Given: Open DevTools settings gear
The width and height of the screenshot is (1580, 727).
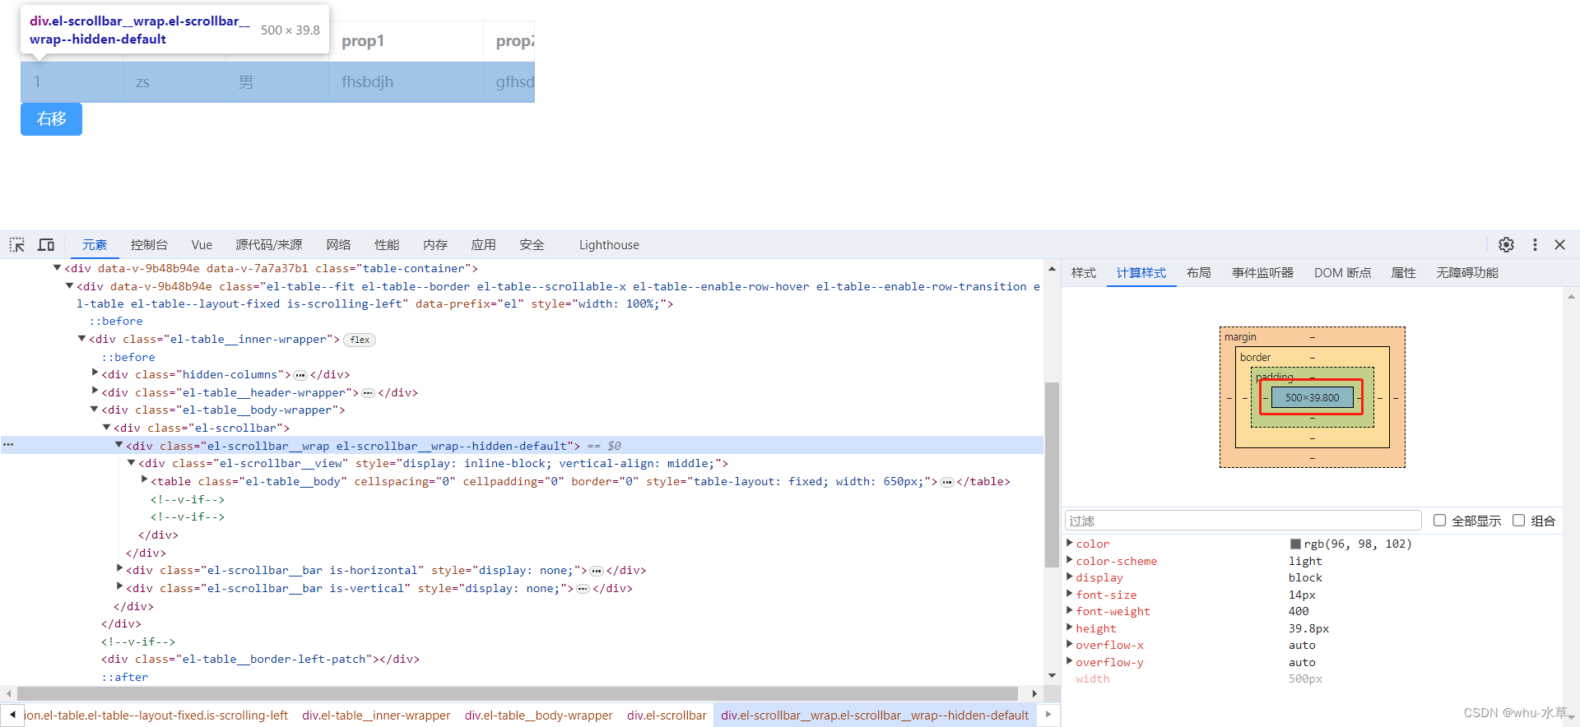Looking at the screenshot, I should (x=1506, y=245).
